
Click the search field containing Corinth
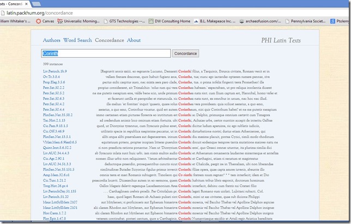[106, 53]
